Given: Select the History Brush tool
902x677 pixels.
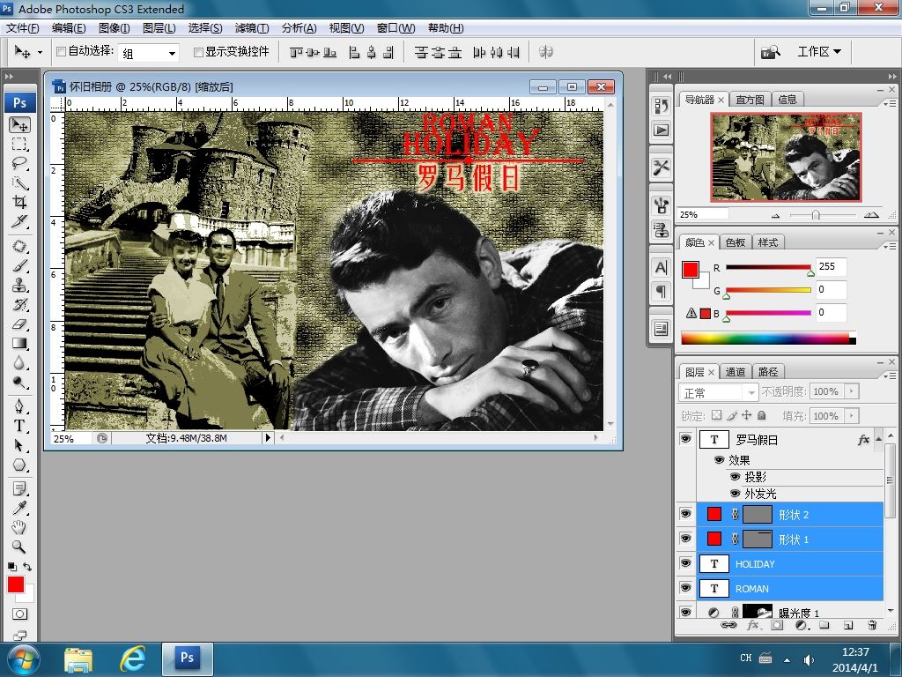Looking at the screenshot, I should pyautogui.click(x=19, y=304).
